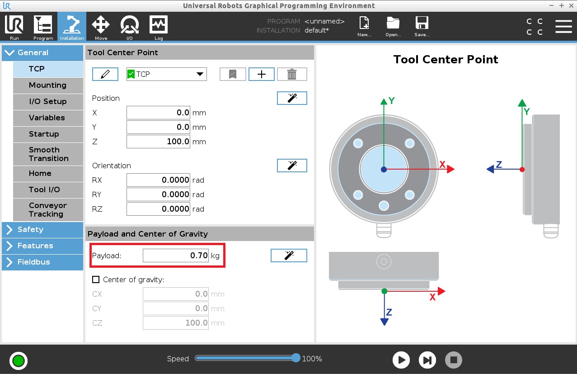The height and width of the screenshot is (374, 577).
Task: Expand the Fieldbus section
Action: click(x=42, y=262)
